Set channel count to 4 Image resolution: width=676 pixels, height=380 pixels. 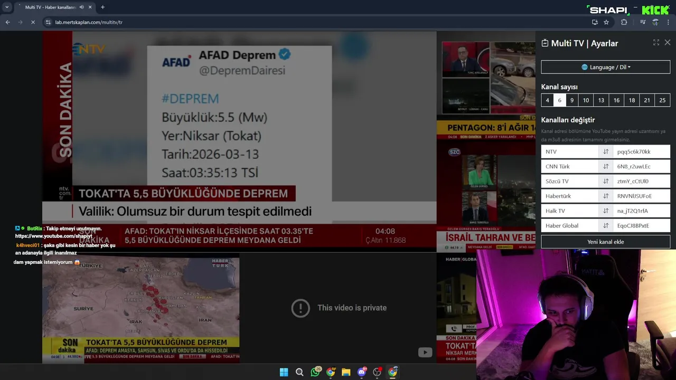(x=547, y=100)
